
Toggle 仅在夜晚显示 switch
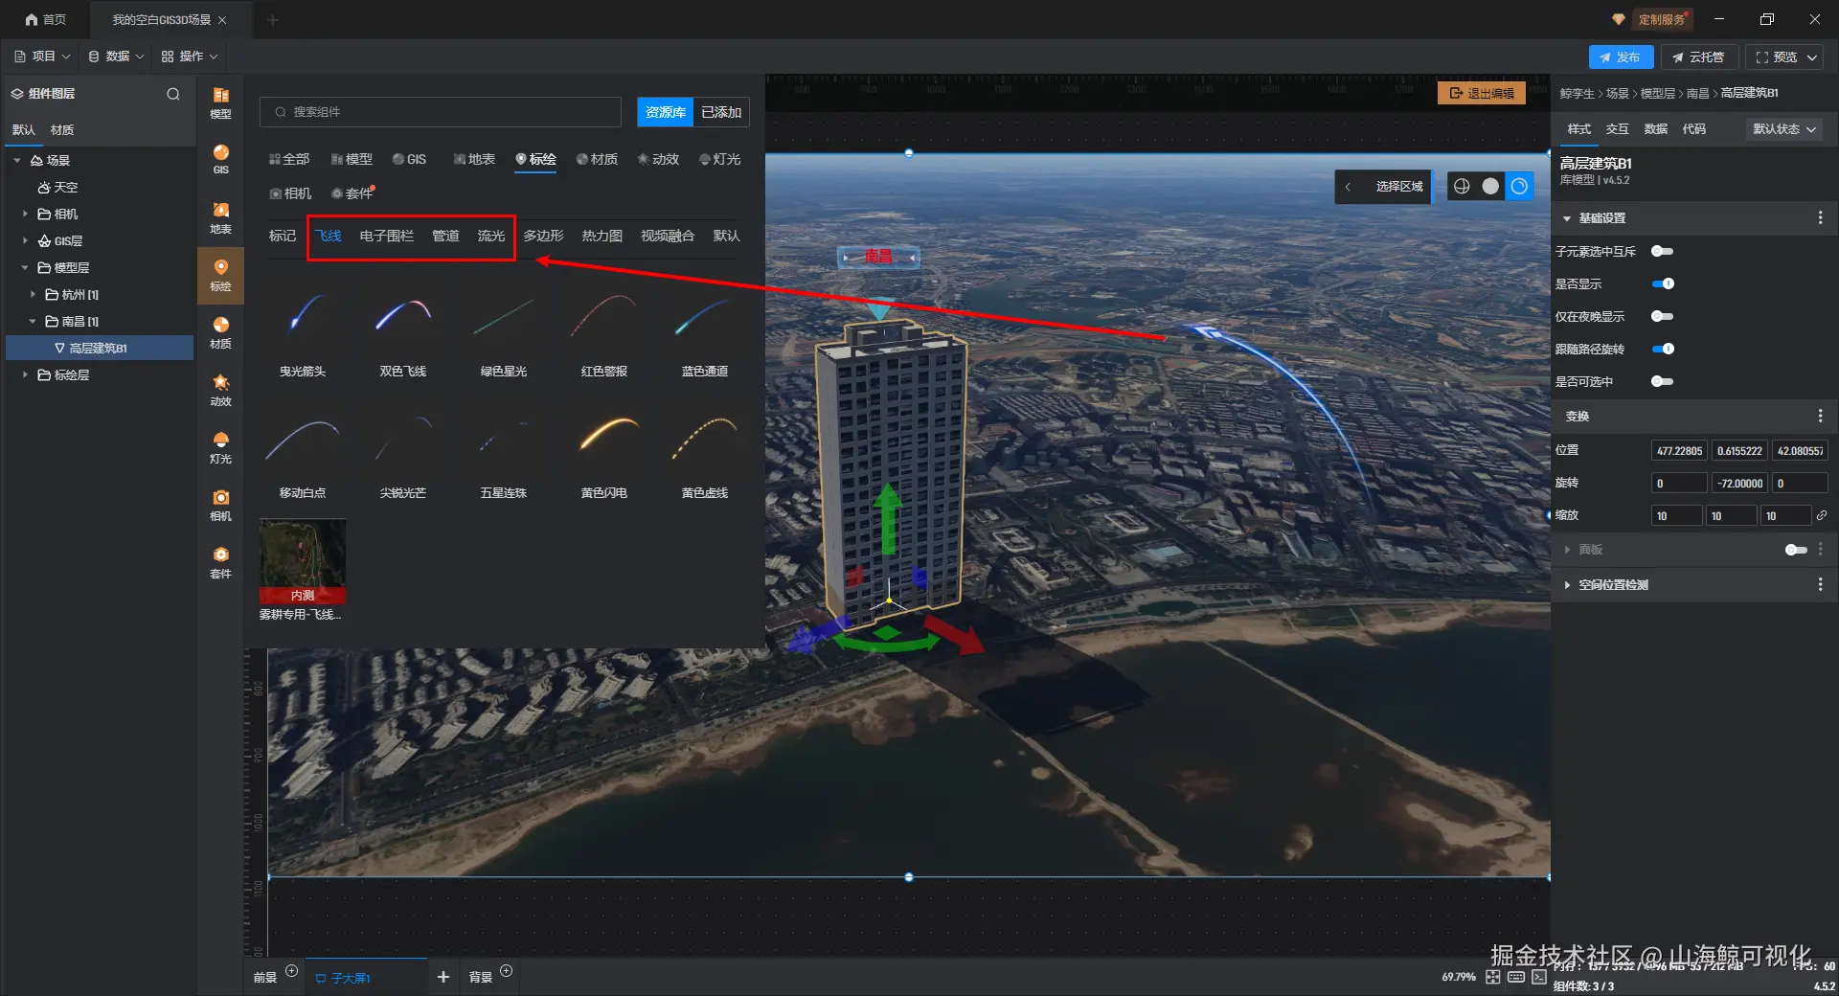tap(1662, 316)
